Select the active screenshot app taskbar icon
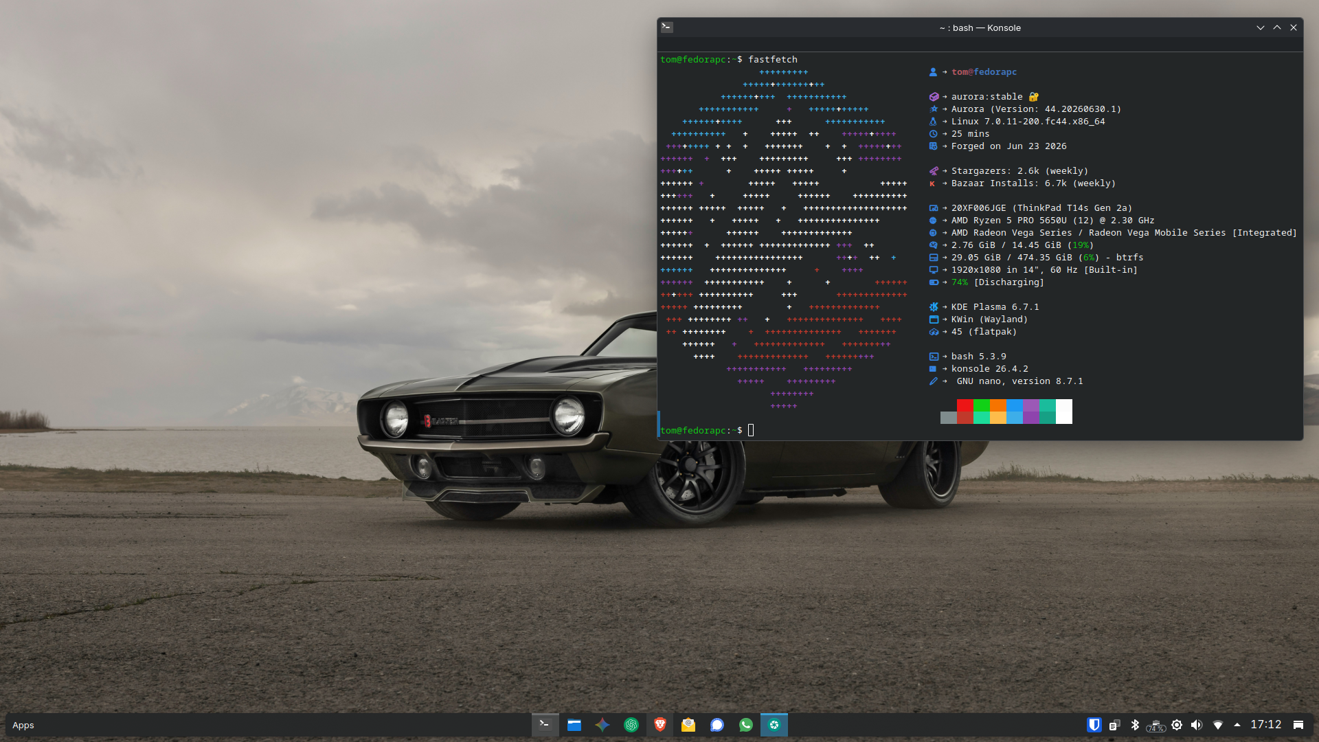Screen dimensions: 1319x742 (774, 725)
